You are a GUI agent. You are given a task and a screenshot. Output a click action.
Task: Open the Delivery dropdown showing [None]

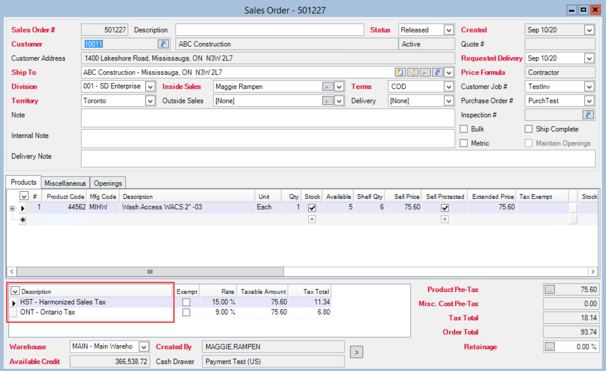[449, 101]
